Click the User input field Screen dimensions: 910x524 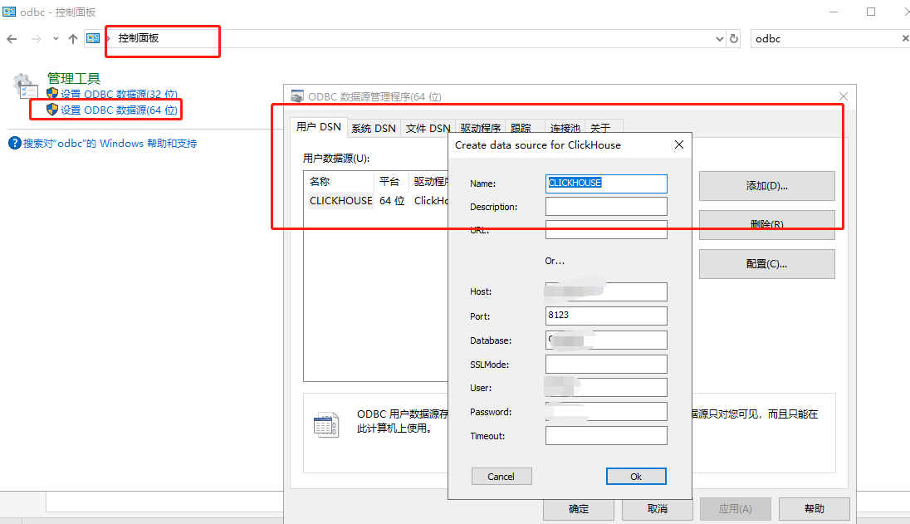tap(606, 388)
